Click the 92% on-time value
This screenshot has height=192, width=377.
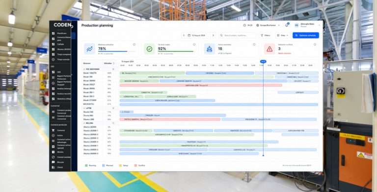point(162,48)
